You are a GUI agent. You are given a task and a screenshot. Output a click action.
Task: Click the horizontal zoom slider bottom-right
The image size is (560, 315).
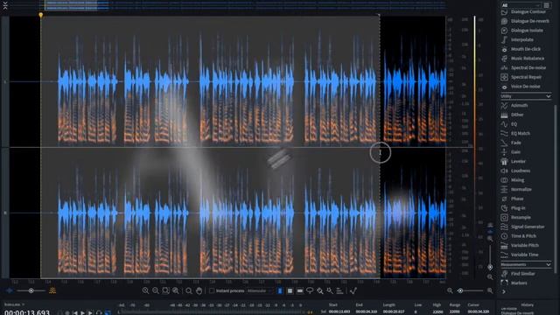(x=470, y=291)
